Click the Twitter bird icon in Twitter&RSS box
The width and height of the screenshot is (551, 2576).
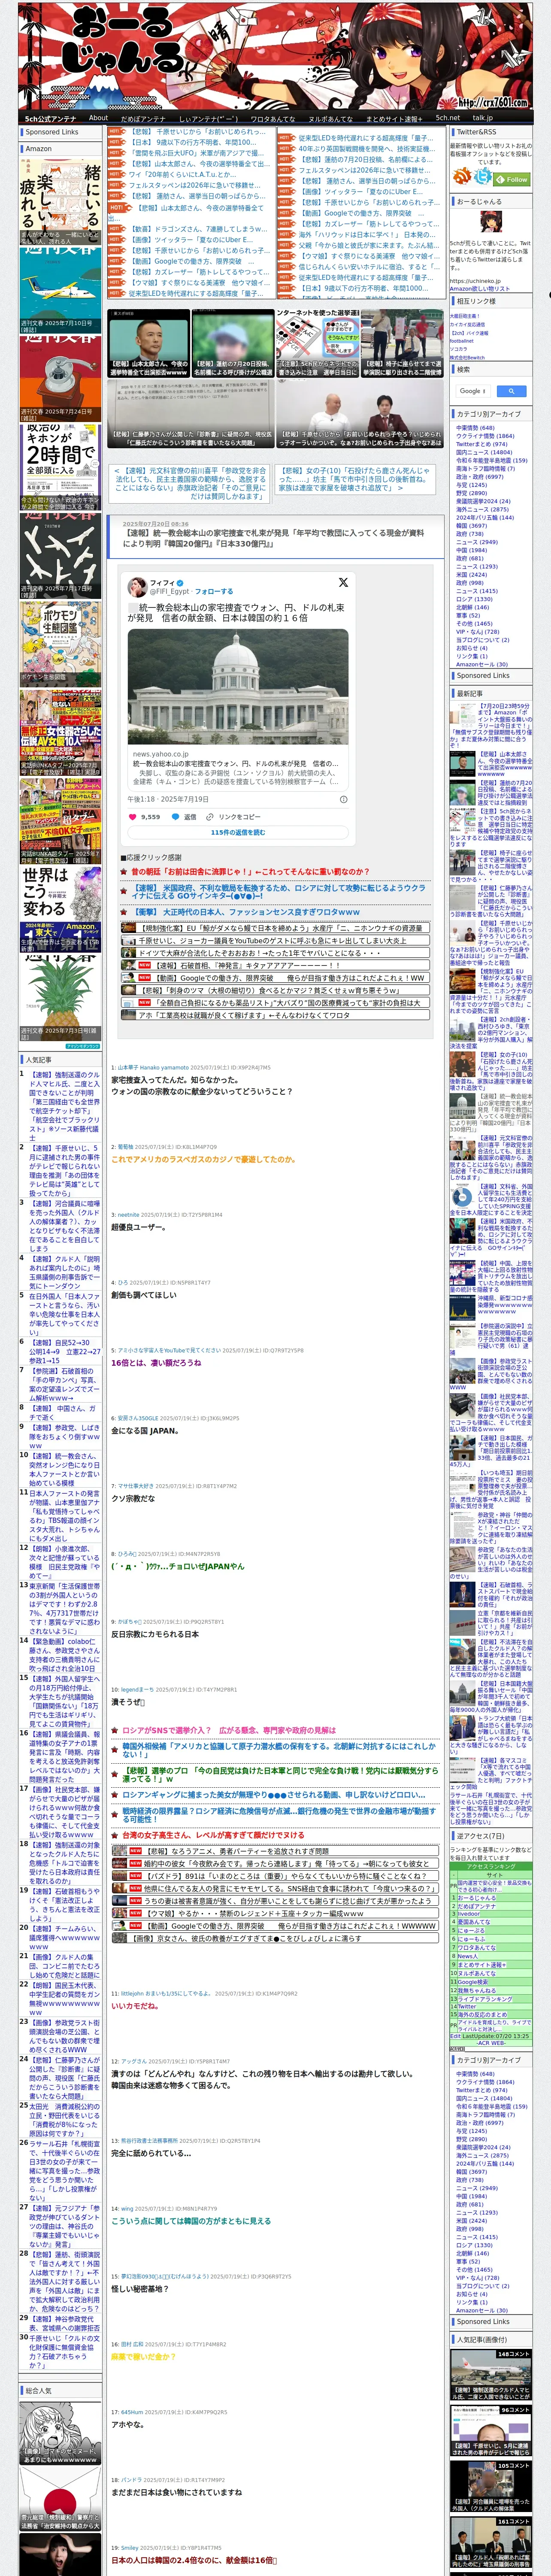(x=484, y=176)
